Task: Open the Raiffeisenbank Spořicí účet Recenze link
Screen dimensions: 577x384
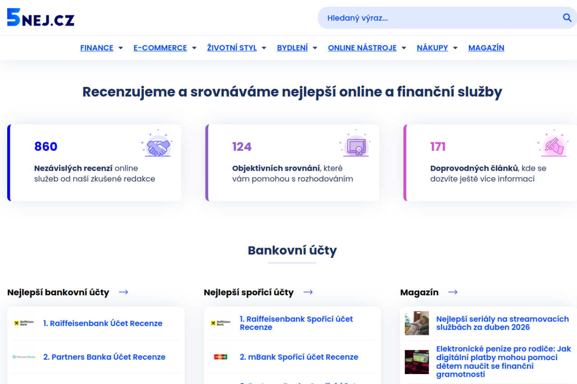Action: click(x=296, y=323)
